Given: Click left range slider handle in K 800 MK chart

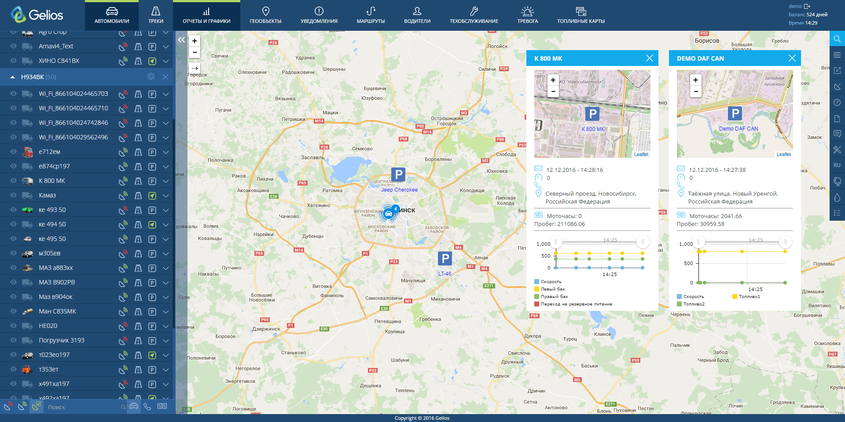Looking at the screenshot, I should (556, 241).
